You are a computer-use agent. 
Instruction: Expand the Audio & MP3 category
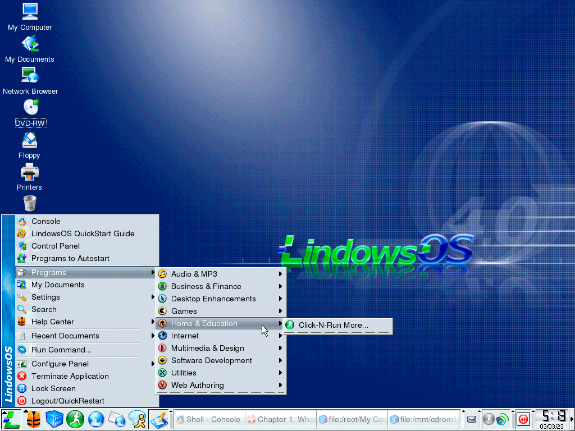pyautogui.click(x=220, y=274)
